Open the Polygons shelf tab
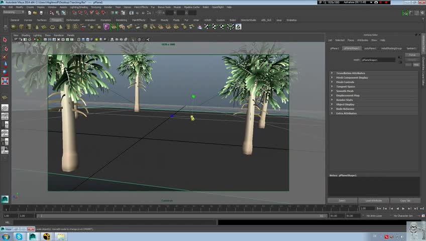 pyautogui.click(x=56, y=20)
